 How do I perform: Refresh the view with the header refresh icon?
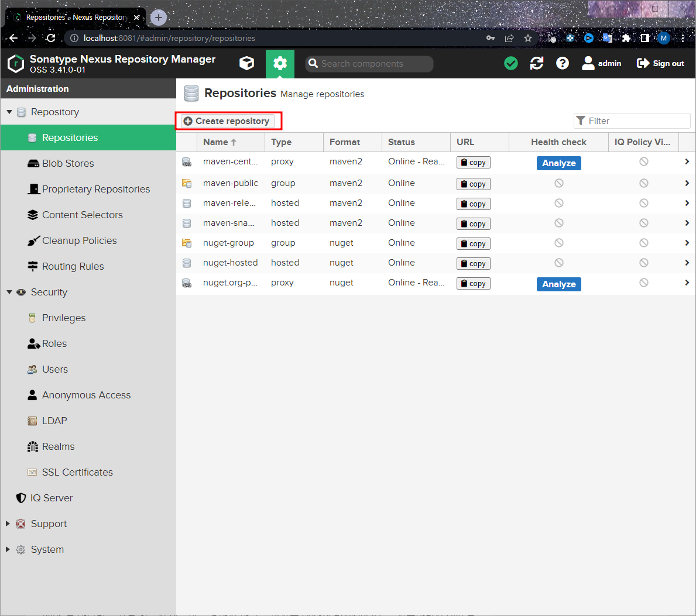tap(537, 63)
